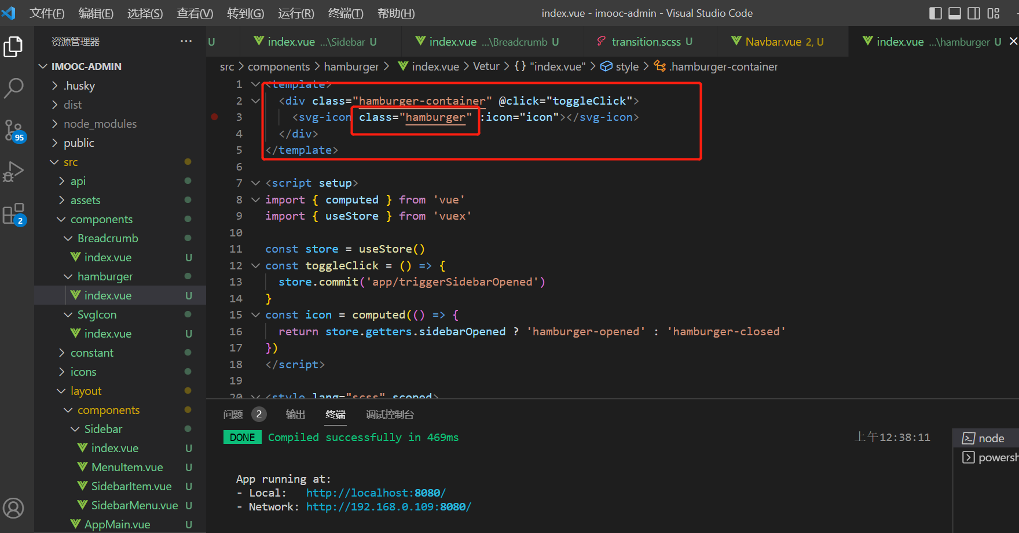The height and width of the screenshot is (533, 1019).
Task: Close the hamburger index.vue editor tab
Action: 1013,42
